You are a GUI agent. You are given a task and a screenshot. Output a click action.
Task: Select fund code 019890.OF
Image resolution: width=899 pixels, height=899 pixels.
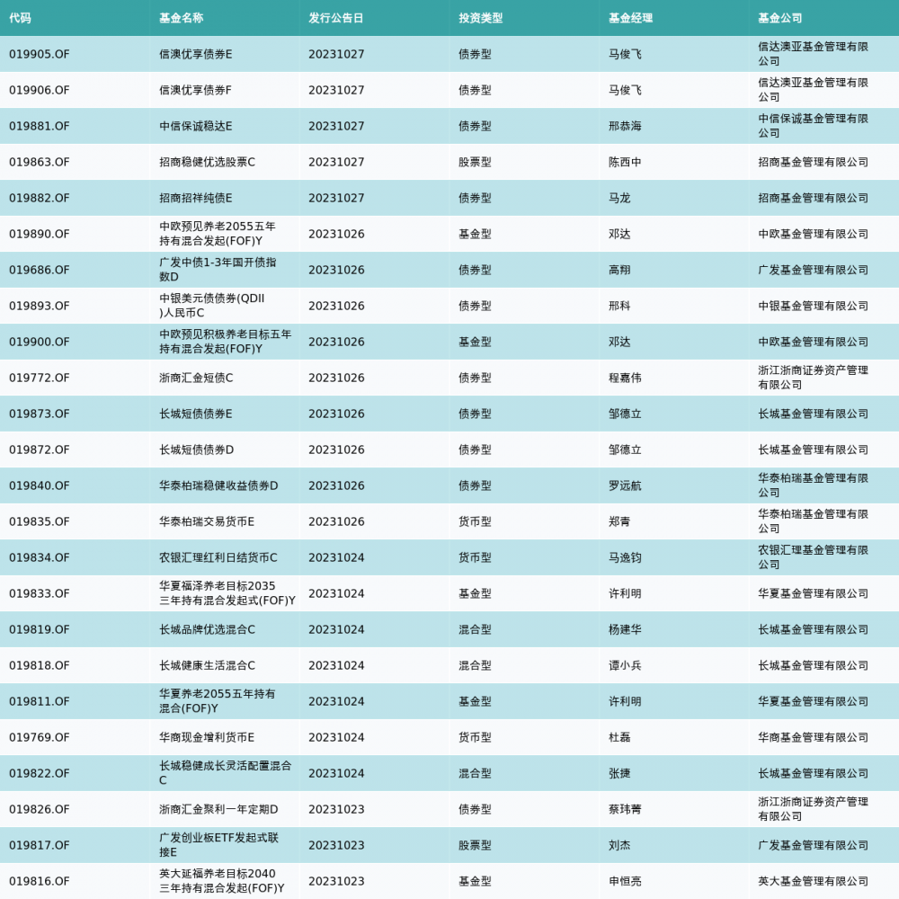(39, 234)
